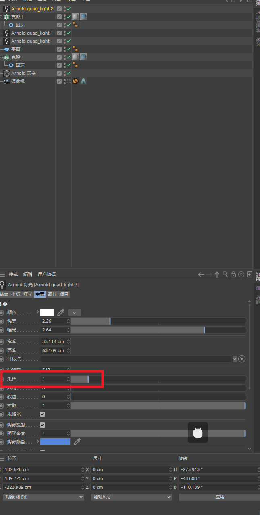
Task: Switch to the 细节 tab
Action: coord(52,294)
